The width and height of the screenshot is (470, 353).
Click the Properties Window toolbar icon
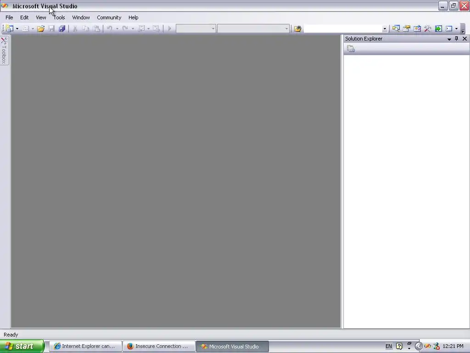pos(407,28)
